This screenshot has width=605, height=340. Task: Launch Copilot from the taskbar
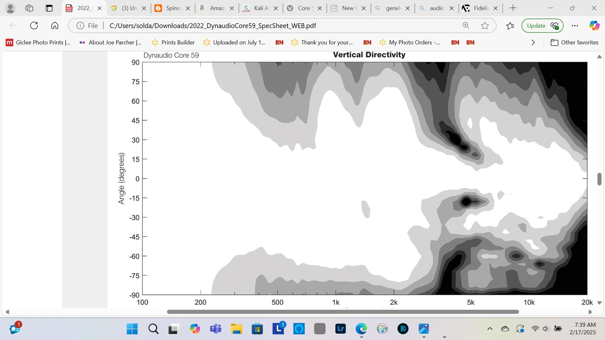click(x=195, y=329)
